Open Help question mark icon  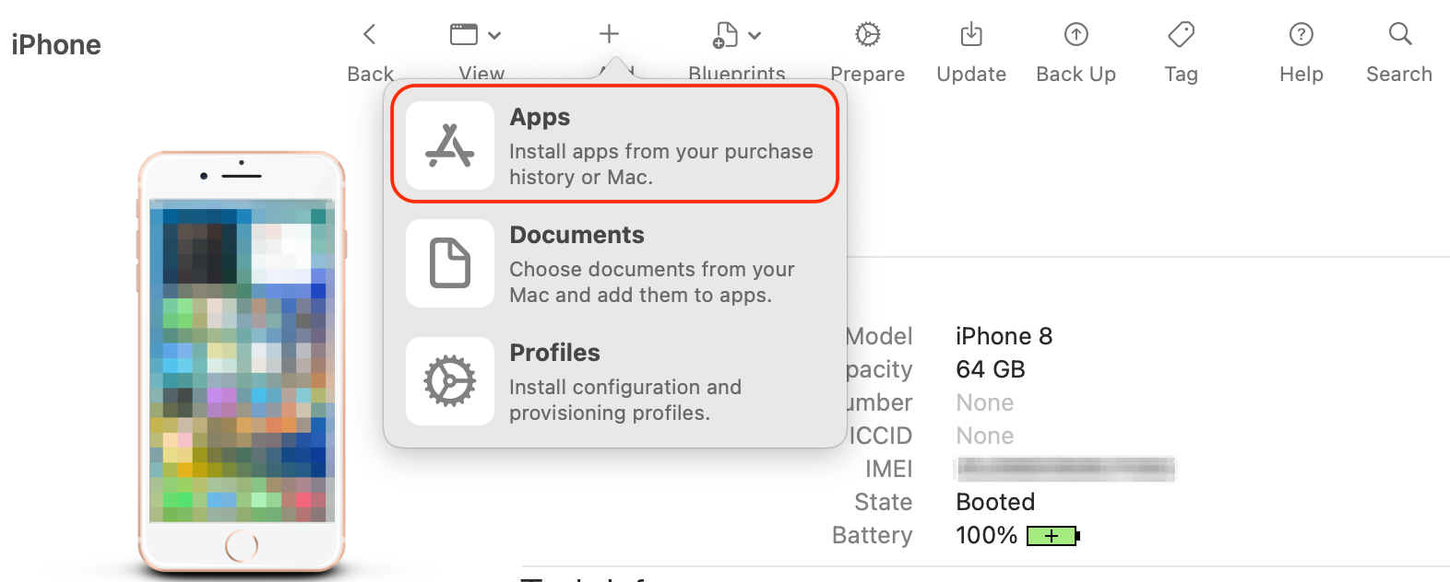point(1301,35)
